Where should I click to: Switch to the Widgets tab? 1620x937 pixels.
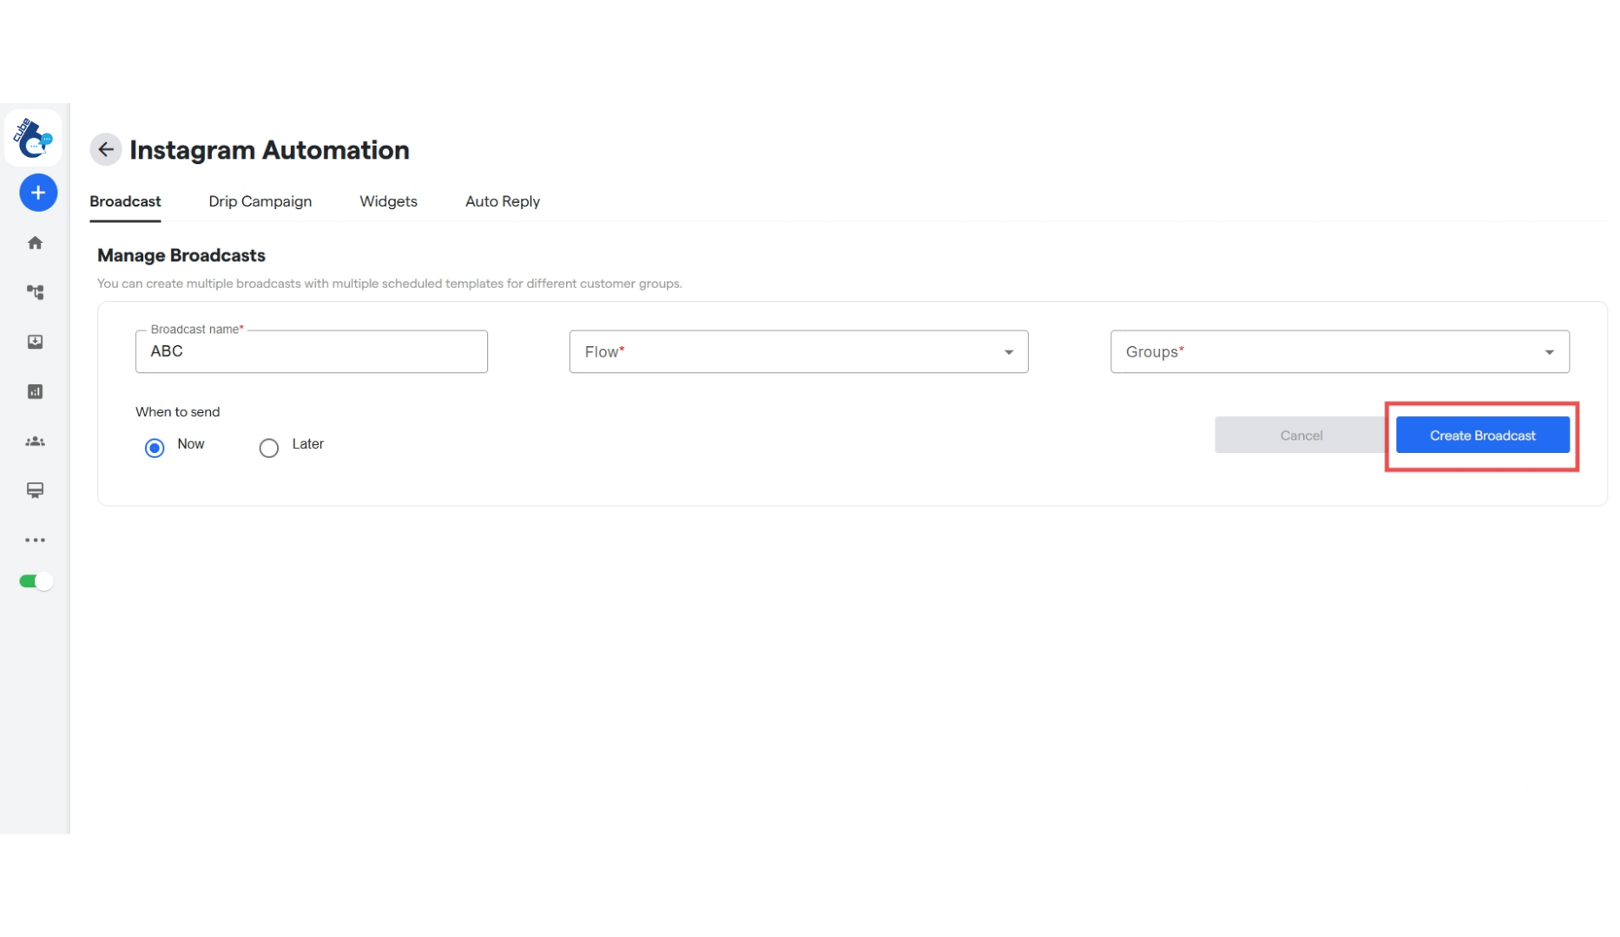click(x=388, y=201)
